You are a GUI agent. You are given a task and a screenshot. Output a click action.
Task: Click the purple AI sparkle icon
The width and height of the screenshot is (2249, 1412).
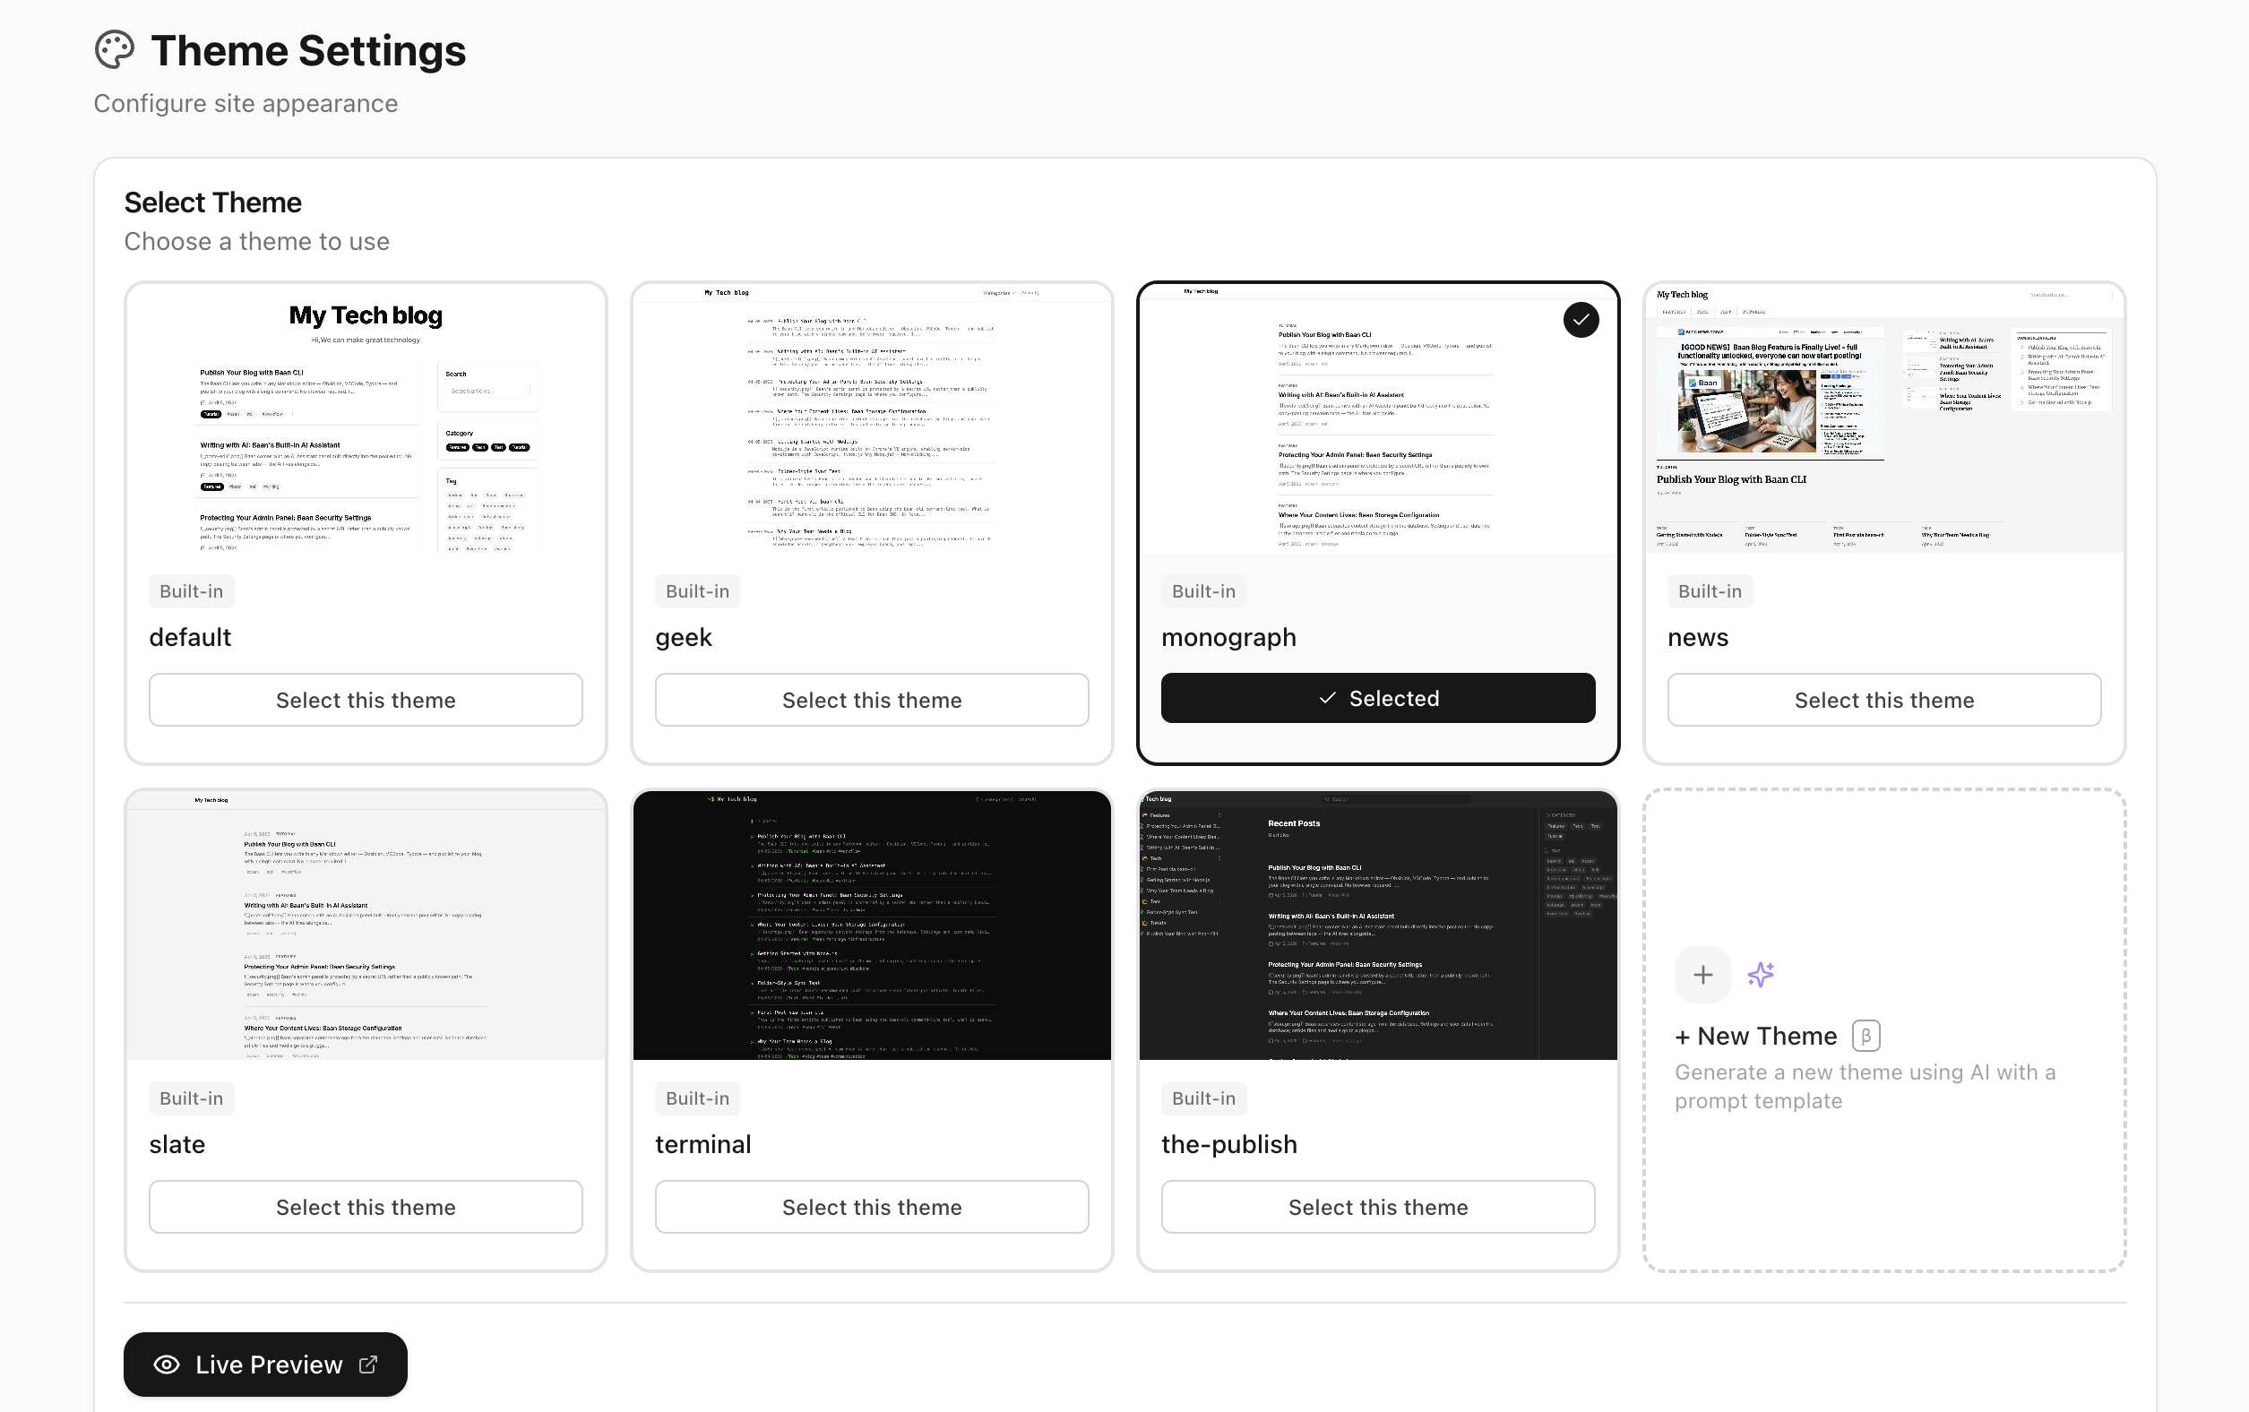(x=1761, y=975)
